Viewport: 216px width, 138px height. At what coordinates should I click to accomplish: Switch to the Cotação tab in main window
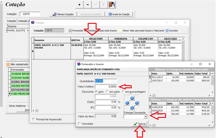coord(11,21)
